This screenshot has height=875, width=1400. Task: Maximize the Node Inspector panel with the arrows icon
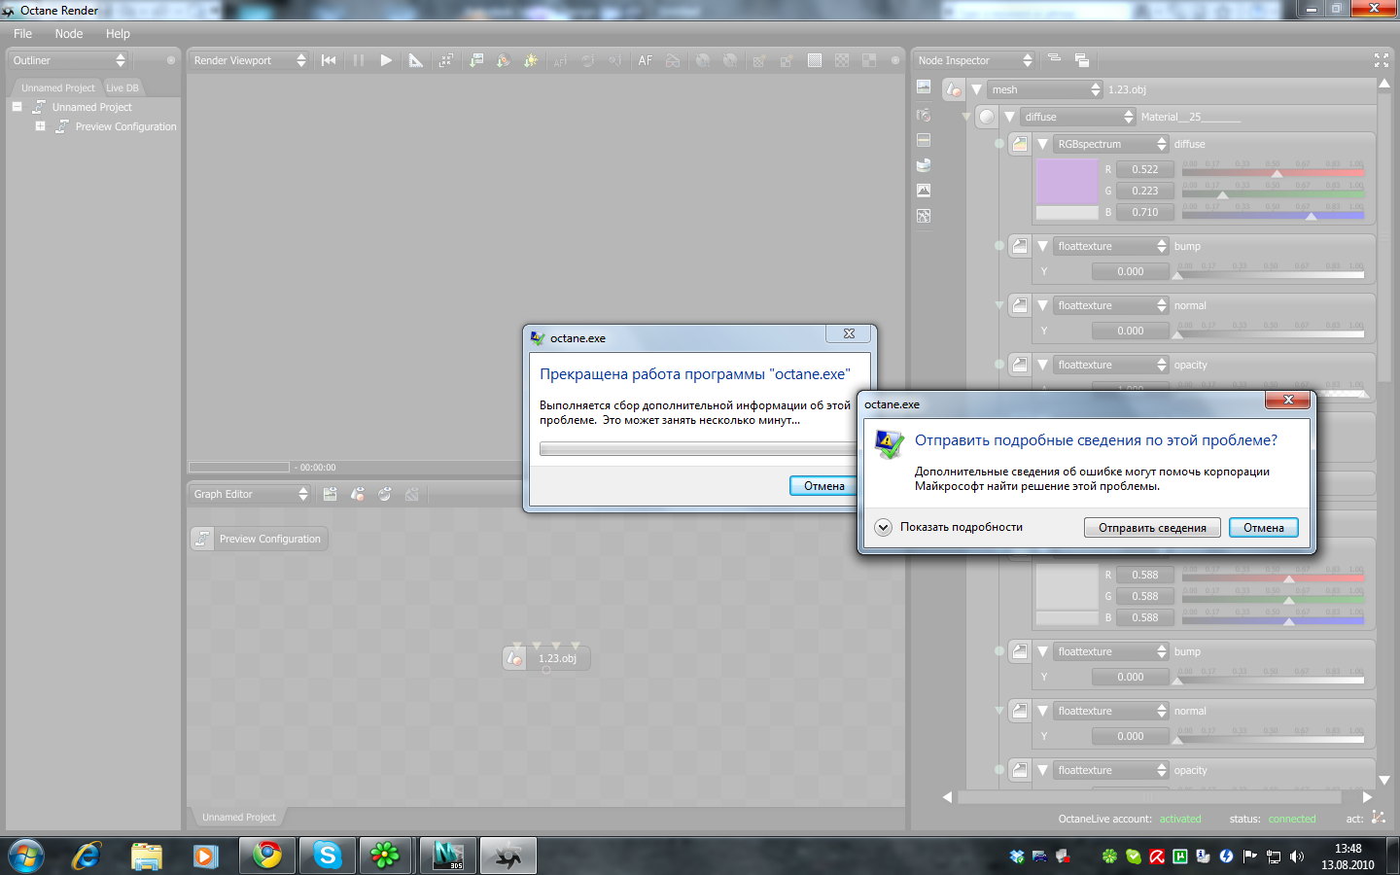(x=1382, y=60)
